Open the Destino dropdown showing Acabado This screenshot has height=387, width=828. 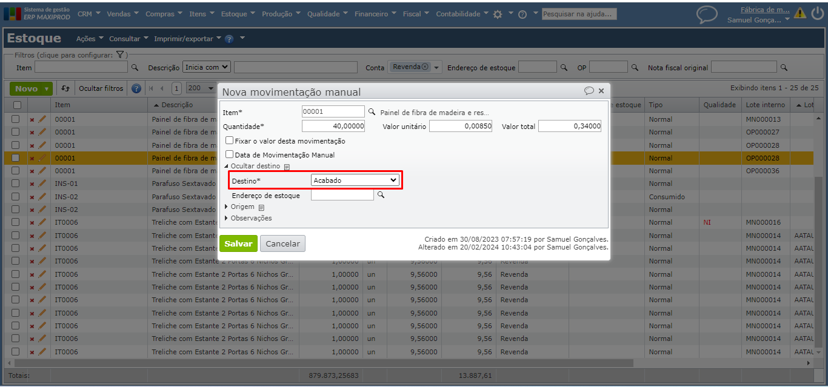[355, 180]
